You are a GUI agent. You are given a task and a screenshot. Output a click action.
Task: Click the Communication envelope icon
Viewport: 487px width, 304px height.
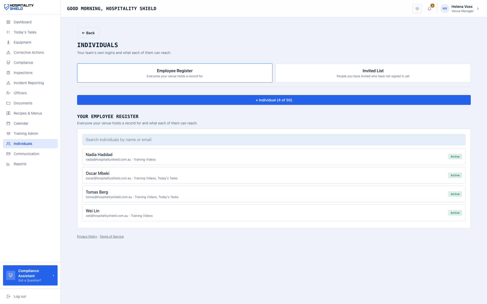point(8,154)
